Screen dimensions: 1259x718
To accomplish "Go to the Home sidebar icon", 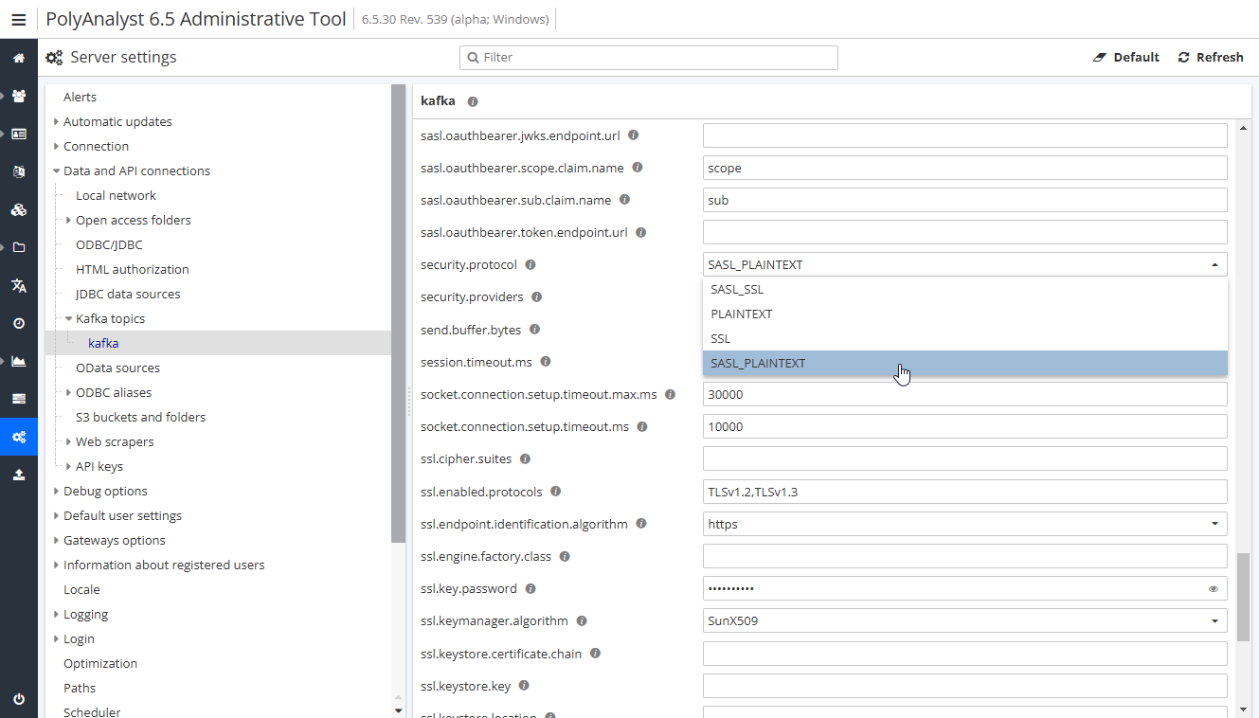I will pyautogui.click(x=18, y=58).
